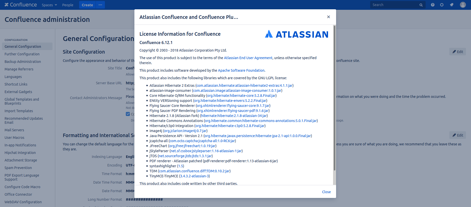The width and height of the screenshot is (471, 207).
Task: Open Spam Prevention in sidebar
Action: tap(18, 168)
